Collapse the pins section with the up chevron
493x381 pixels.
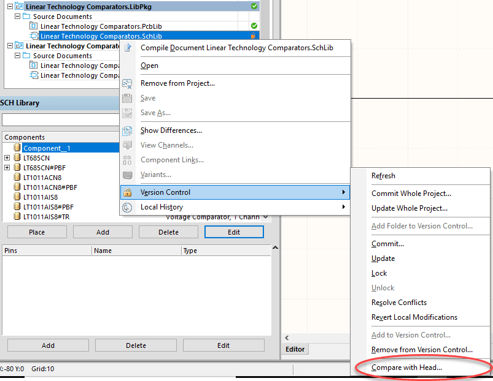point(276,247)
